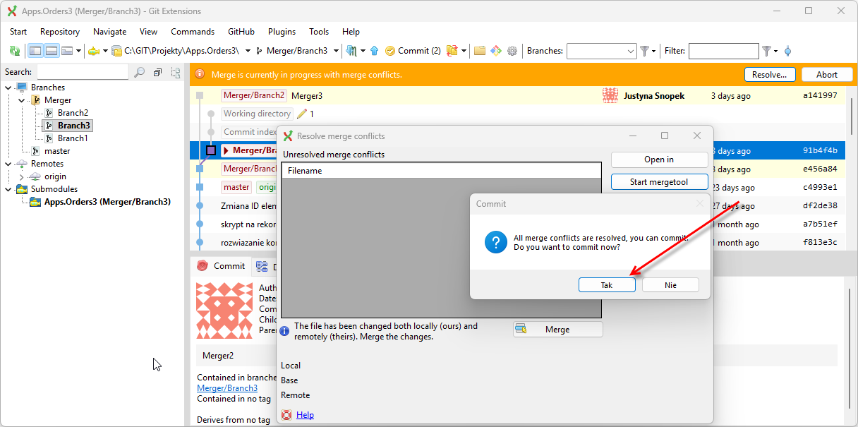
Task: Collapse the Branches tree node
Action: coord(8,88)
